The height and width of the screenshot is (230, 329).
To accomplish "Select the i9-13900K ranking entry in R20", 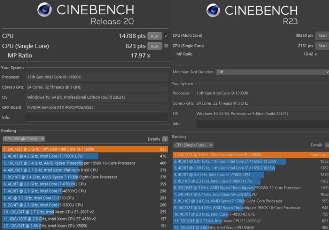I will point(85,149).
